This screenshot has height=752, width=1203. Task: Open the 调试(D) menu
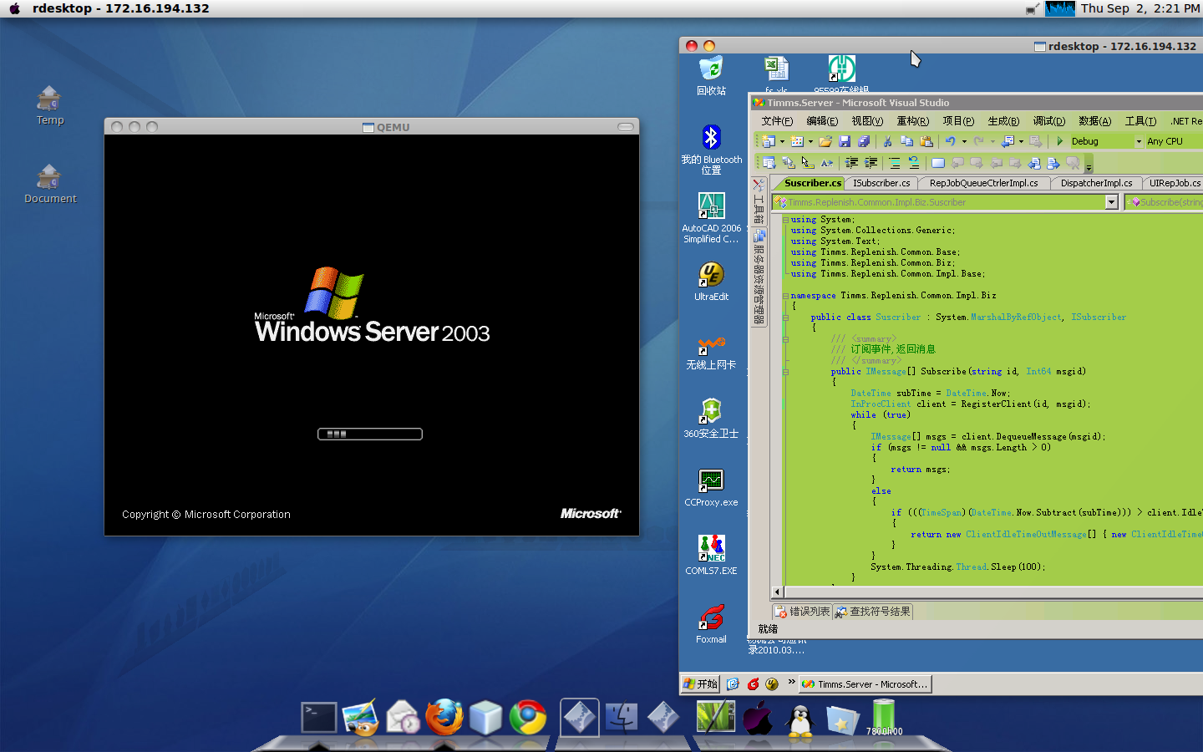(x=1048, y=121)
